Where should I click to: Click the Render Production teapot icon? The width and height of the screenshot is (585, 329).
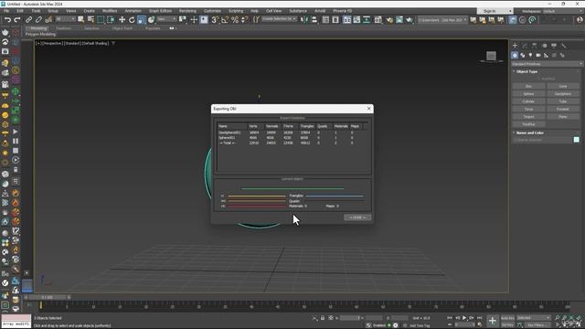point(409,20)
